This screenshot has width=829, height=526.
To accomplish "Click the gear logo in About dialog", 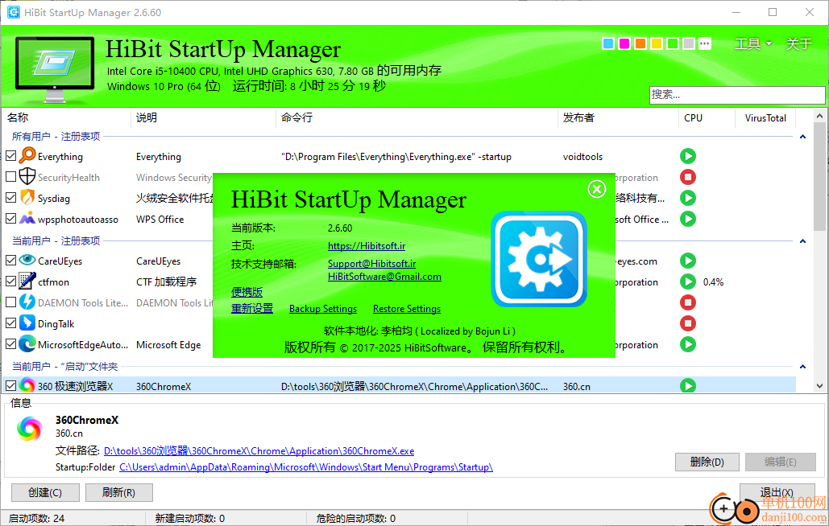I will point(539,259).
